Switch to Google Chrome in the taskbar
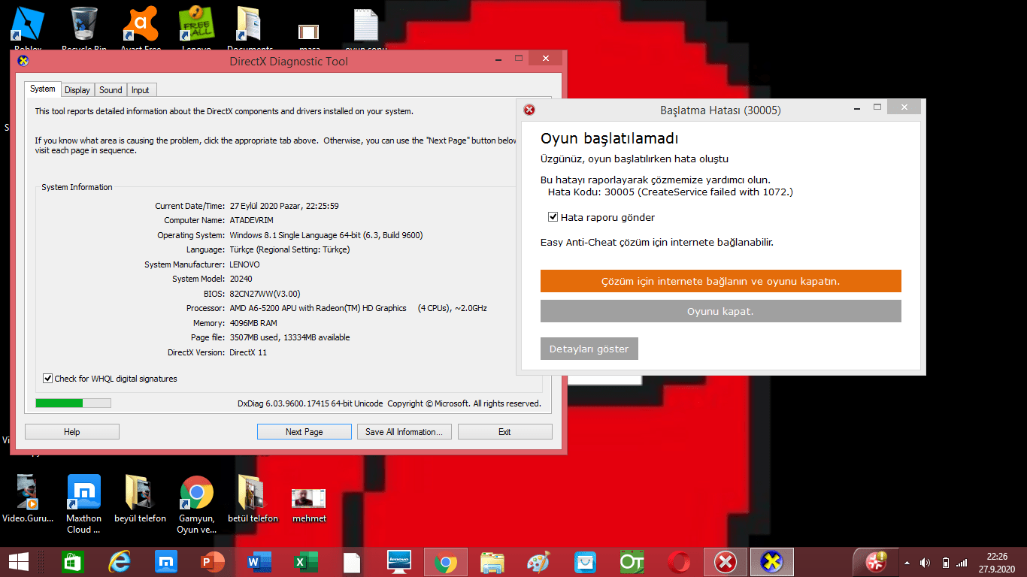Viewport: 1027px width, 577px height. tap(445, 562)
